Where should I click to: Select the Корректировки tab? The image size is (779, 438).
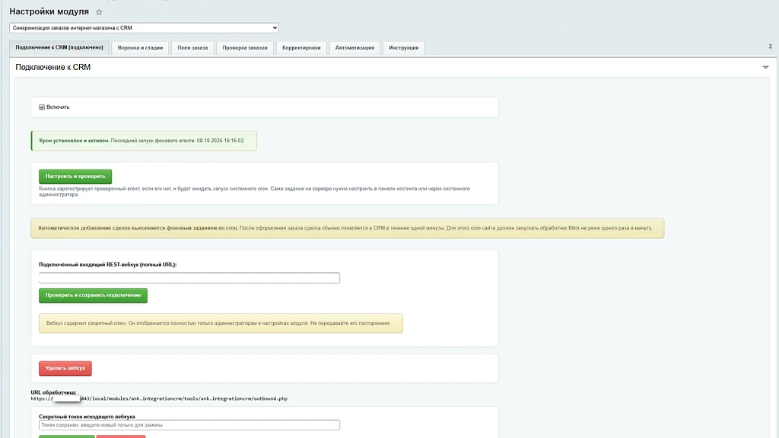(x=301, y=48)
